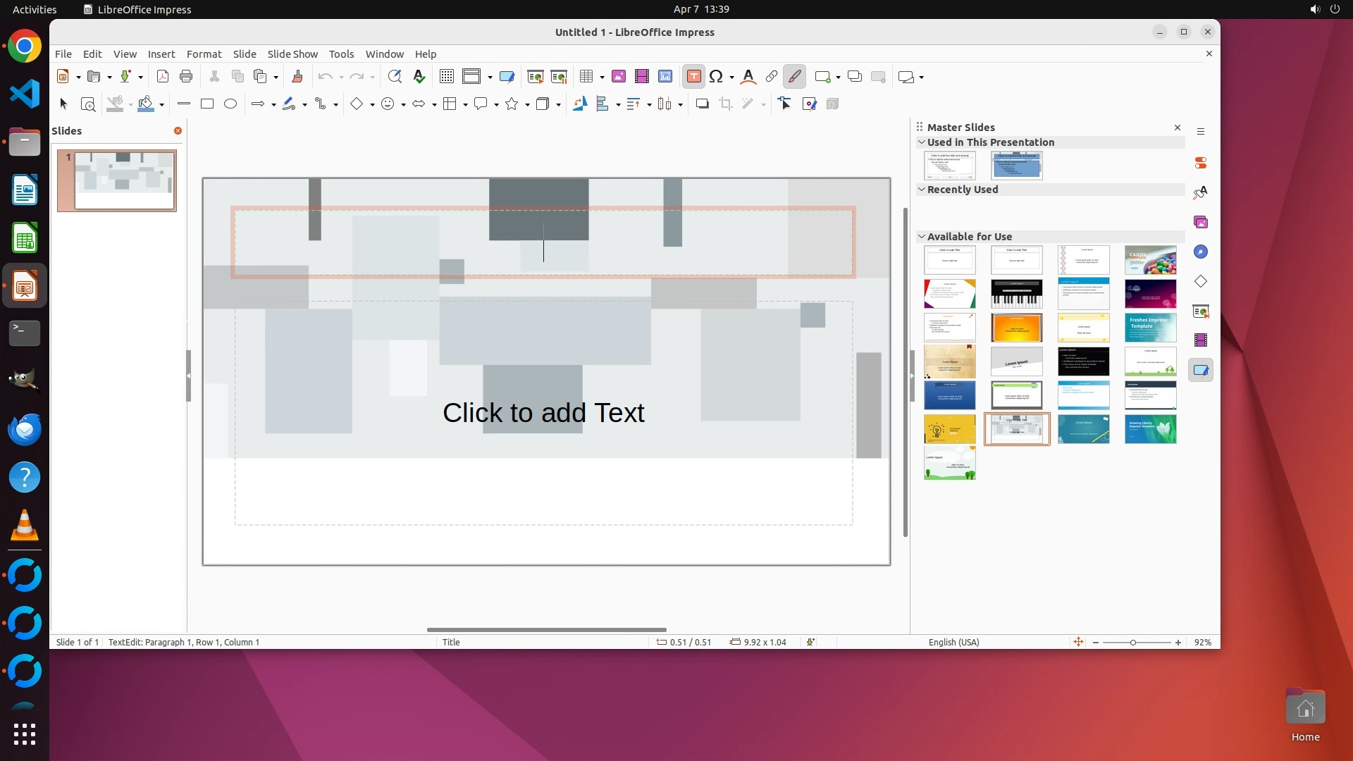1353x761 pixels.
Task: Toggle the Shadow button in toolbar
Action: click(x=702, y=104)
